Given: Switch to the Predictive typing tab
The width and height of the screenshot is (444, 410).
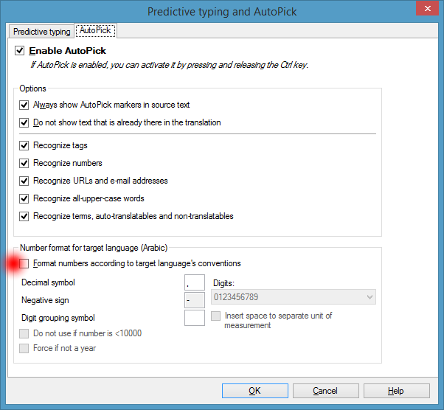Looking at the screenshot, I should pos(42,32).
